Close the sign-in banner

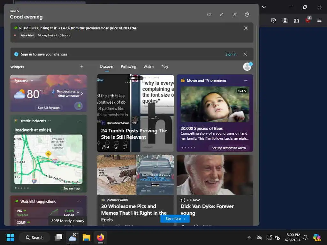(x=245, y=54)
